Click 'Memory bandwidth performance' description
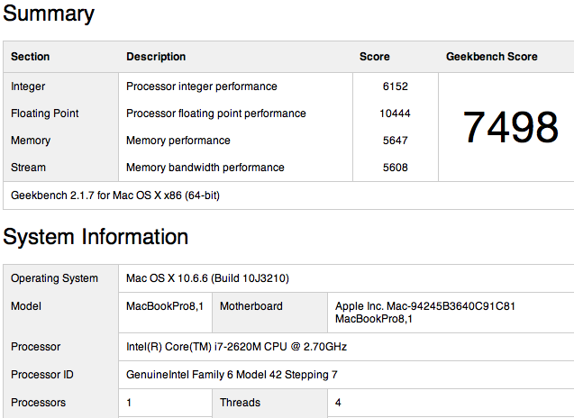Screen dimensions: 574x418 [205, 168]
